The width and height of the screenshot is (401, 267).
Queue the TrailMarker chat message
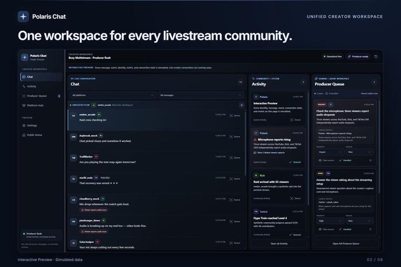point(235,158)
